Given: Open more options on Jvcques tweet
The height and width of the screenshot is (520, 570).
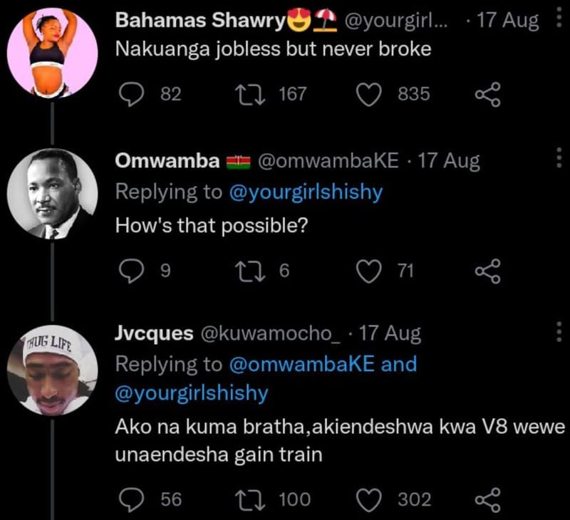Looking at the screenshot, I should [558, 331].
